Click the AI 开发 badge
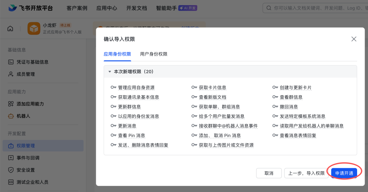The image size is (368, 192). pyautogui.click(x=188, y=8)
